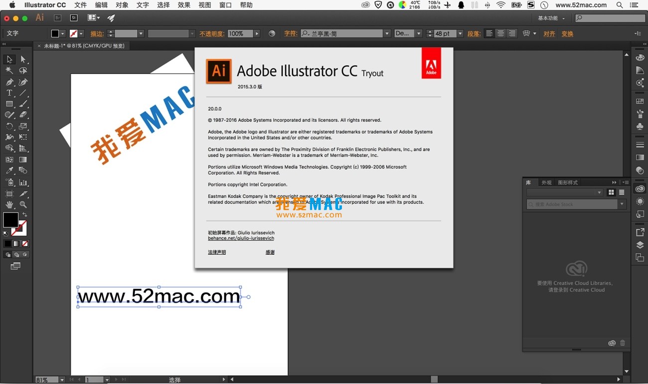Select the Selection tool (black arrow)

pos(9,59)
